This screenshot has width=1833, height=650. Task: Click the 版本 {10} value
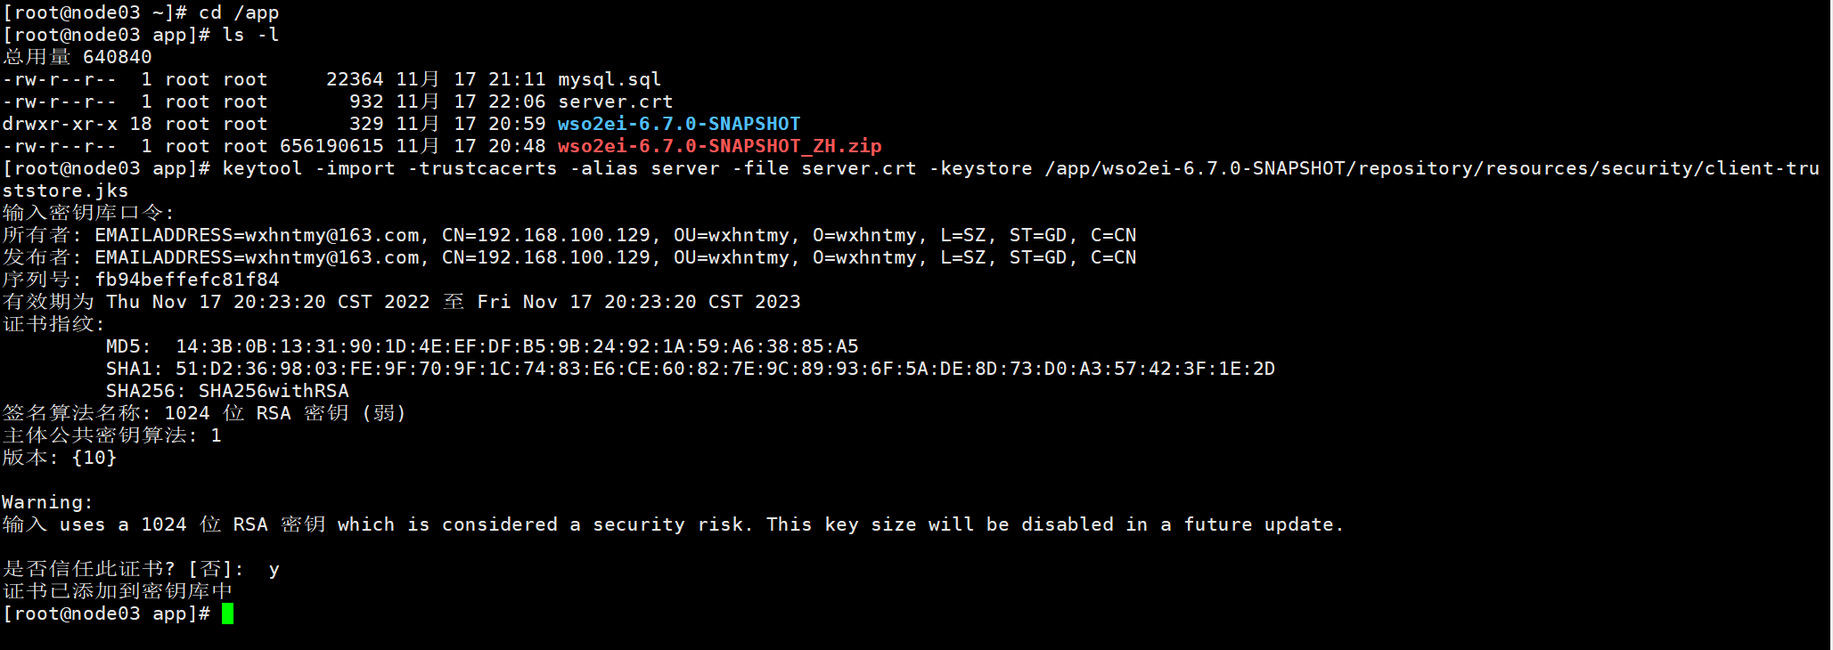(x=94, y=458)
